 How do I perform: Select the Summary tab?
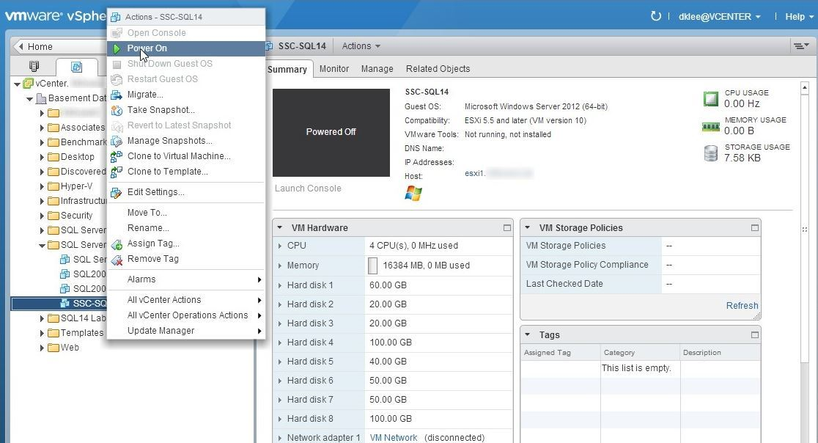[287, 70]
